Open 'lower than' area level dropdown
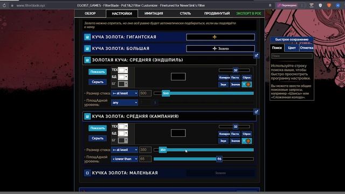Viewport: 345px width, 194px height. [125, 159]
